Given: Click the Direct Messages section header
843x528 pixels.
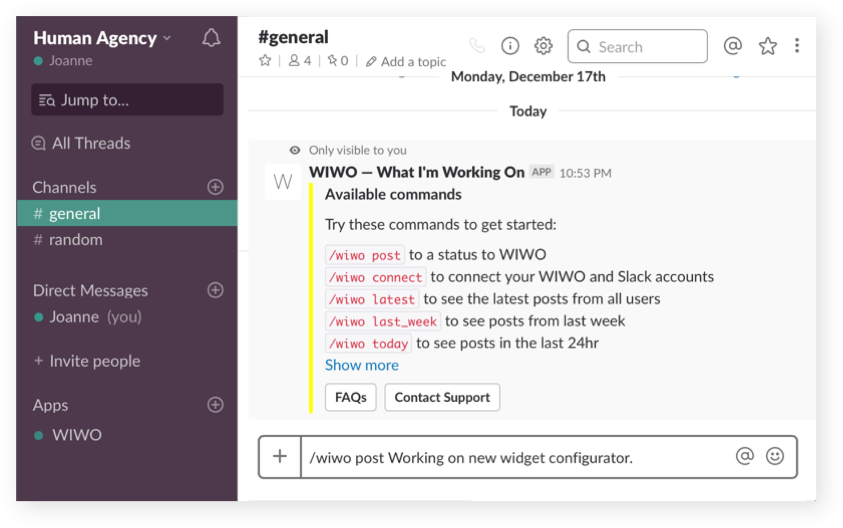Looking at the screenshot, I should tap(90, 290).
